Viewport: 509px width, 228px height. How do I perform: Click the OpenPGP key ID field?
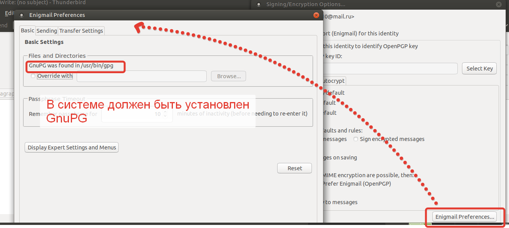[390, 69]
